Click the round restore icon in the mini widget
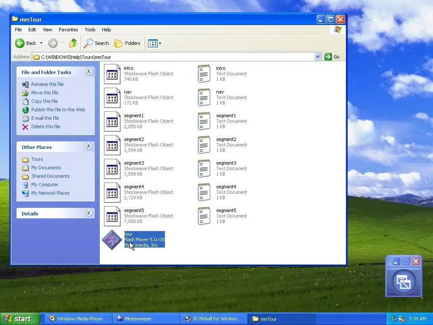Image resolution: width=433 pixels, height=325 pixels. [403, 282]
